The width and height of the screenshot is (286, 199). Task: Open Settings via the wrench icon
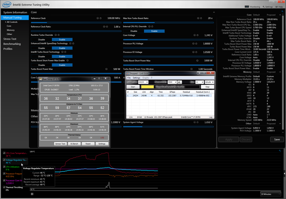tap(264, 7)
